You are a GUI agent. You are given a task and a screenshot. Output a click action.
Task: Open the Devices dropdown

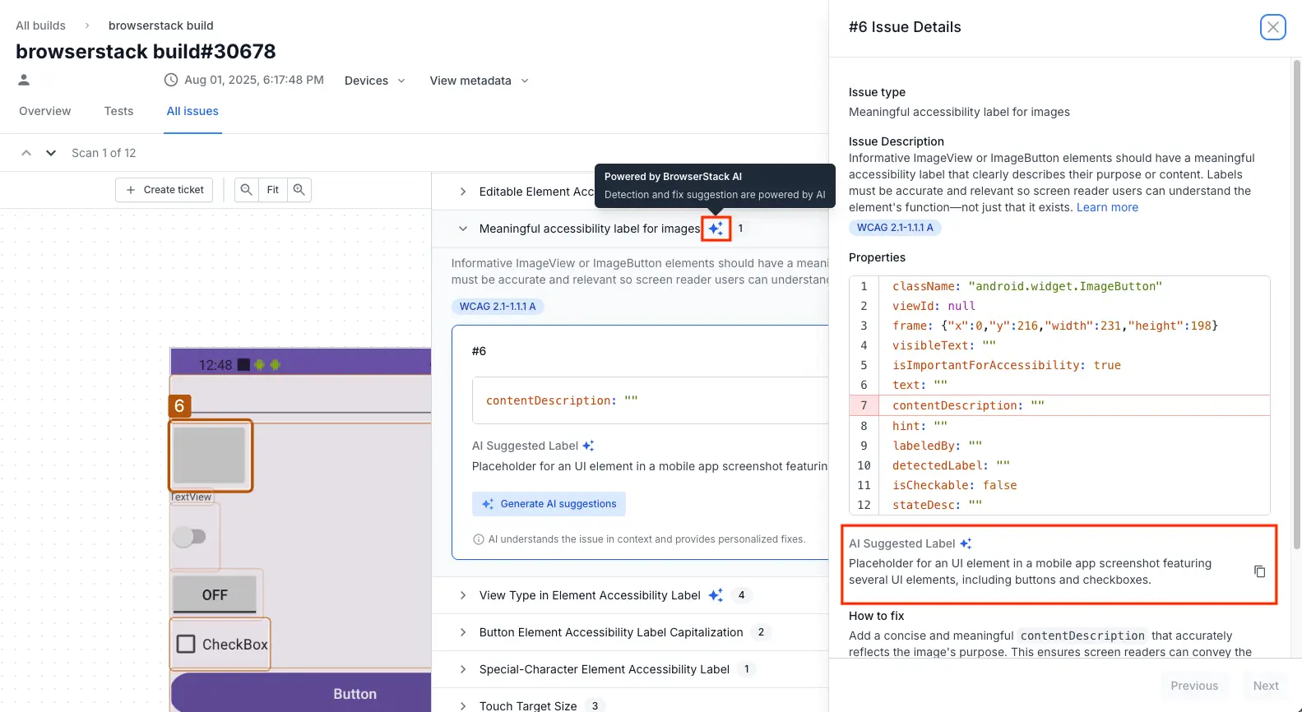tap(374, 81)
